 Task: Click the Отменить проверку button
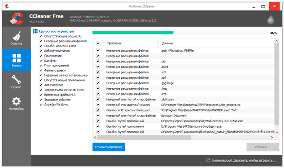click(109, 147)
